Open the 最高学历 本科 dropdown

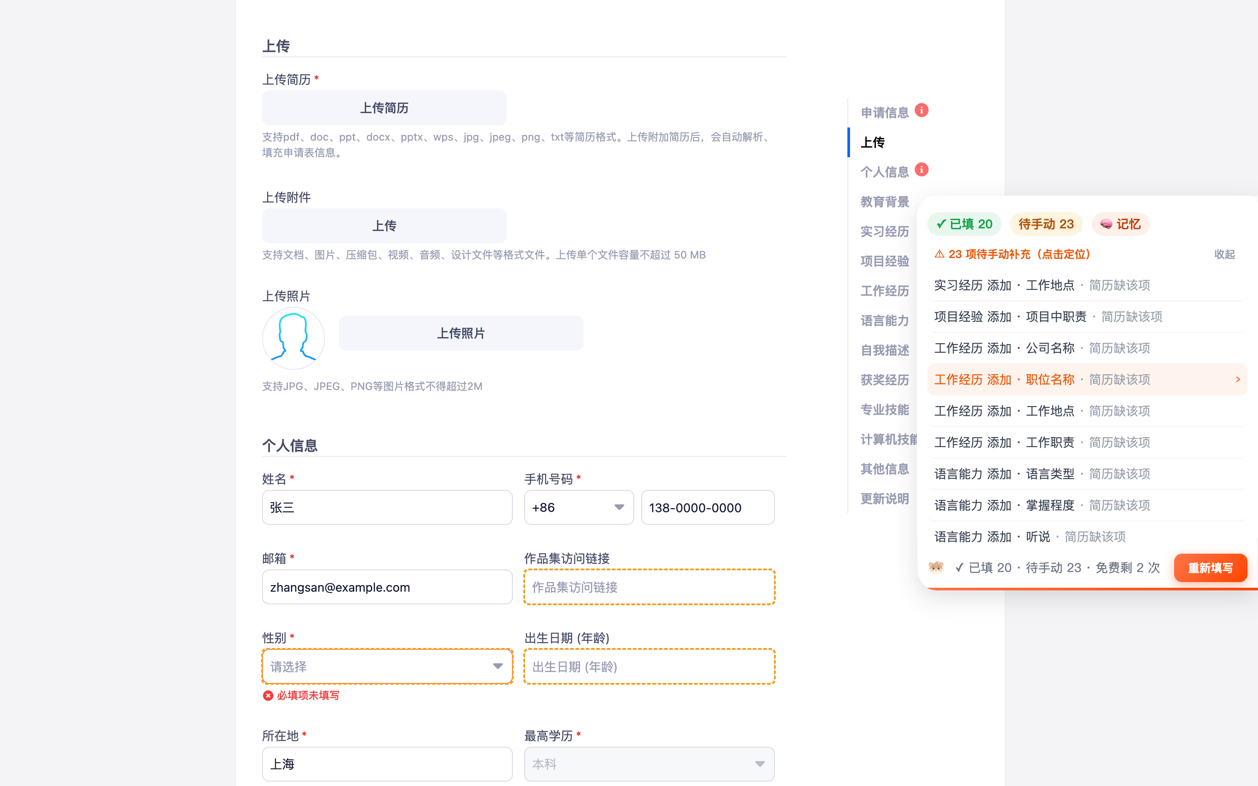click(649, 764)
